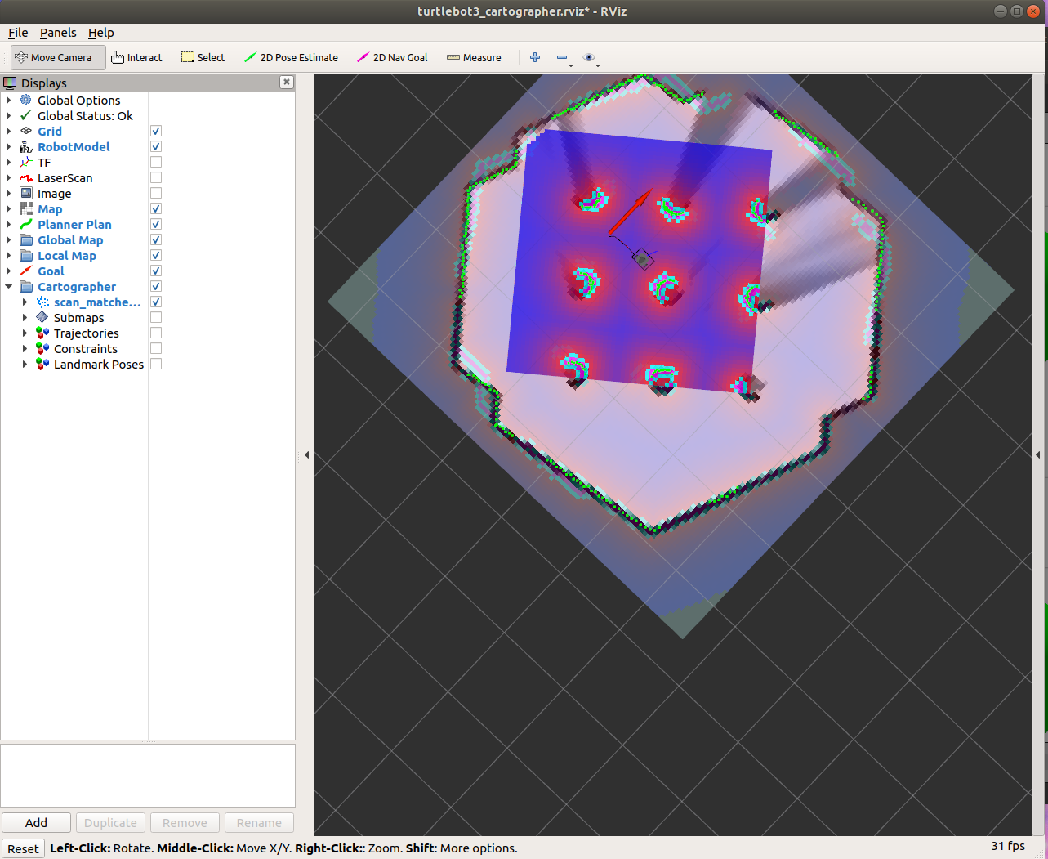Activate the 2D Nav Goal tool
The height and width of the screenshot is (859, 1048).
click(x=391, y=57)
